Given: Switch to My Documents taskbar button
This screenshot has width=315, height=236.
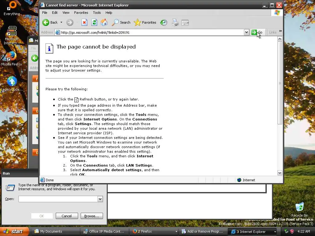Looking at the screenshot, I should (56, 231).
